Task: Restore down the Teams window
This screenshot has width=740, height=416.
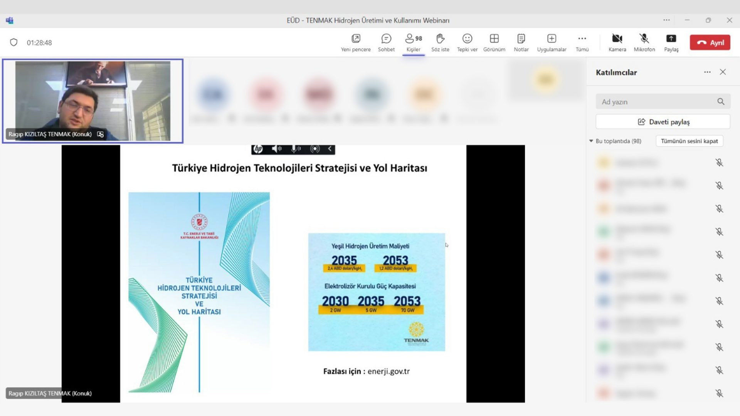Action: 708,20
